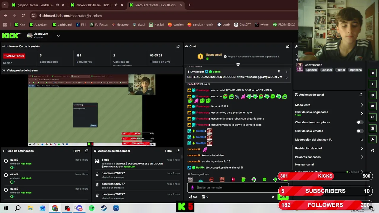Reload the browser page
Image resolution: width=379 pixels, height=213 pixels.
point(23,16)
